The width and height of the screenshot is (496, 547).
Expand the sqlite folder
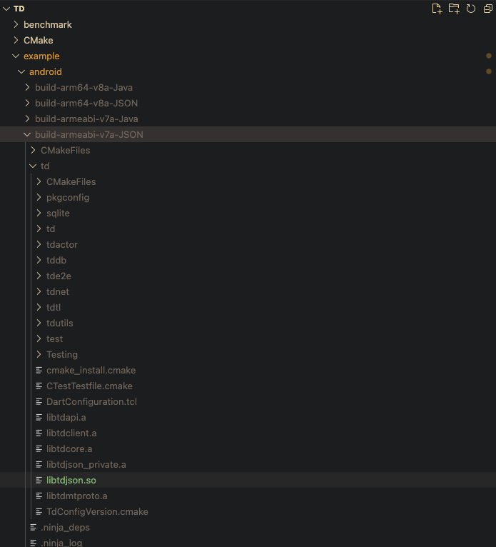(58, 213)
